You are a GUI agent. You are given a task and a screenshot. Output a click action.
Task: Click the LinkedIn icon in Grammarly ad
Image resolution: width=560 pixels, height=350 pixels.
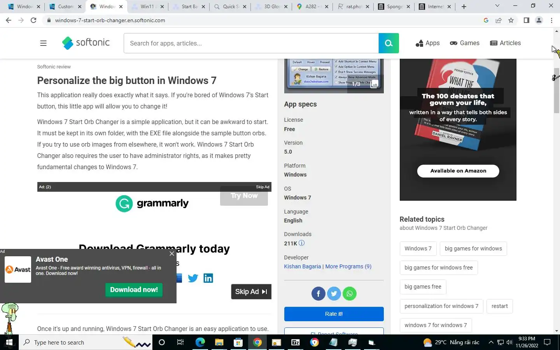(x=208, y=278)
